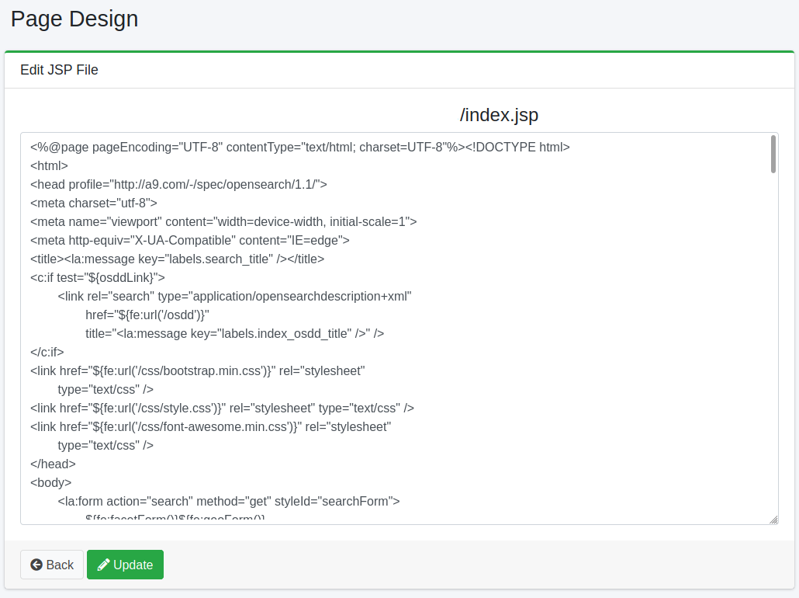Click the pencil icon in the Update button
Image resolution: width=799 pixels, height=598 pixels.
103,565
